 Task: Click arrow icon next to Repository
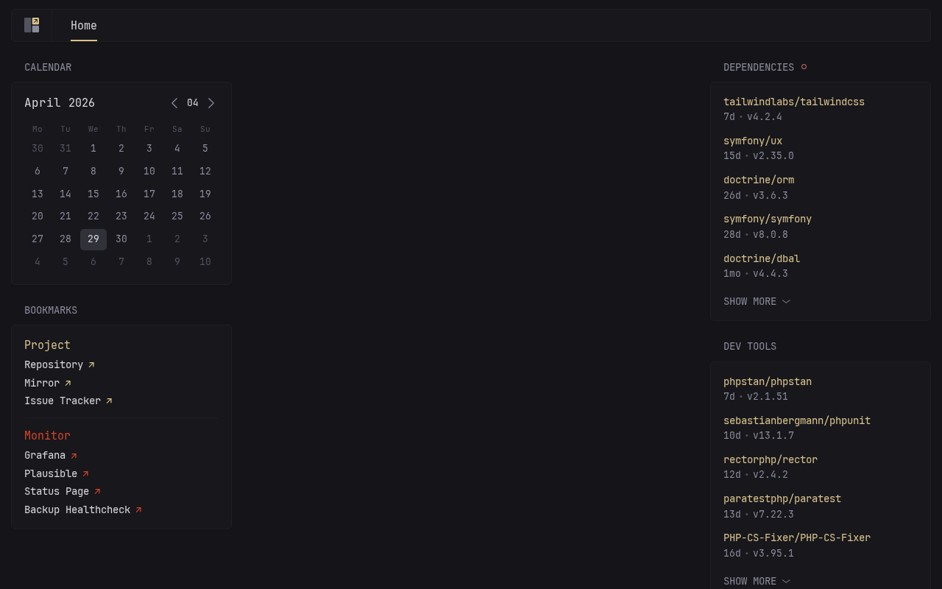click(91, 364)
